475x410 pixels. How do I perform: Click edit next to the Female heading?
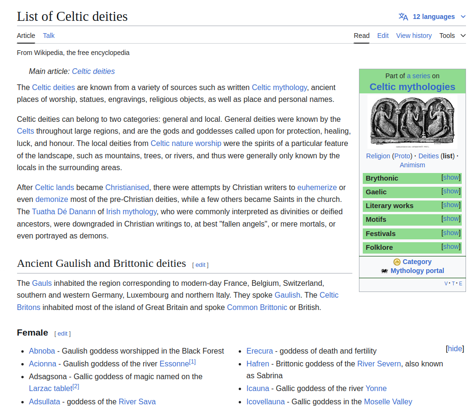click(x=62, y=333)
